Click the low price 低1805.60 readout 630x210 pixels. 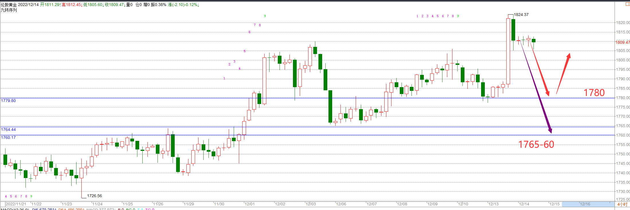(x=94, y=5)
